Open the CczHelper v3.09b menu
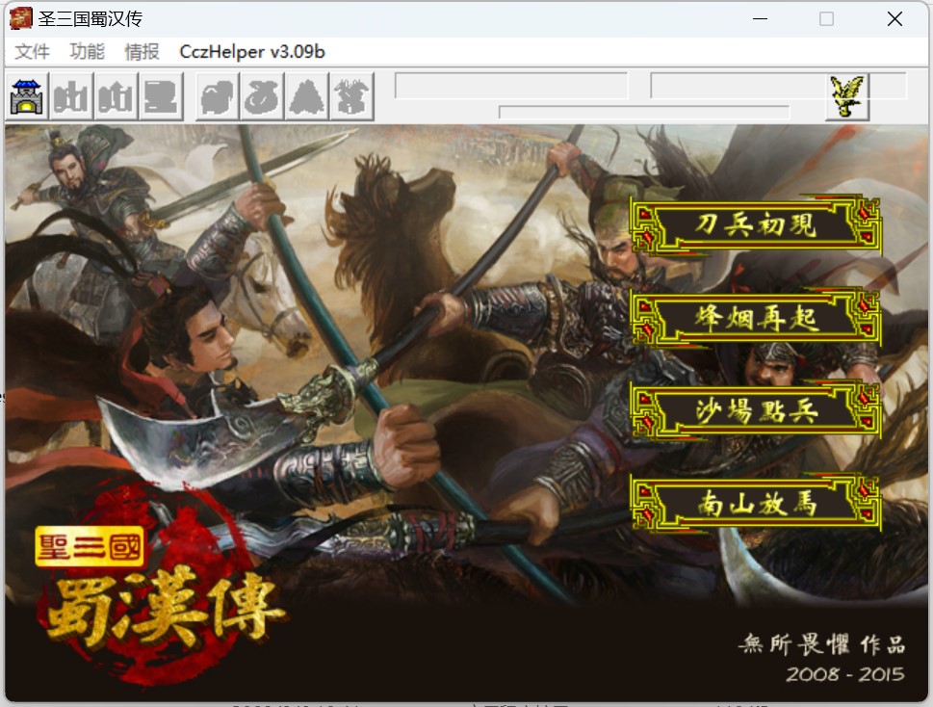 click(252, 52)
